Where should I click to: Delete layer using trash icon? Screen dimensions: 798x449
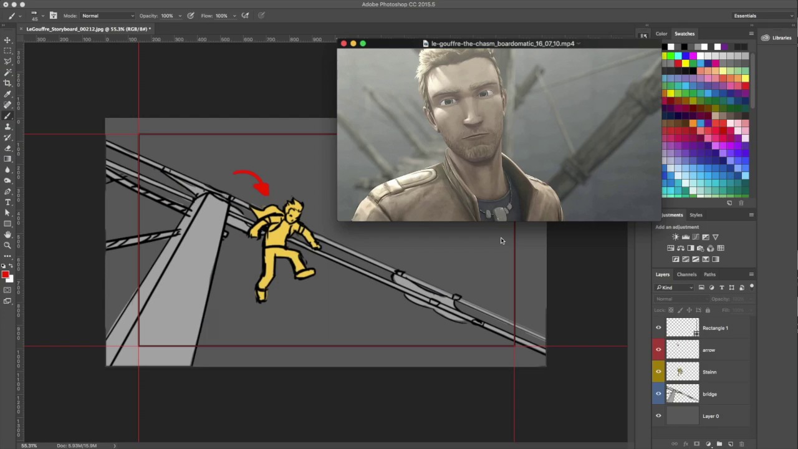pyautogui.click(x=741, y=444)
